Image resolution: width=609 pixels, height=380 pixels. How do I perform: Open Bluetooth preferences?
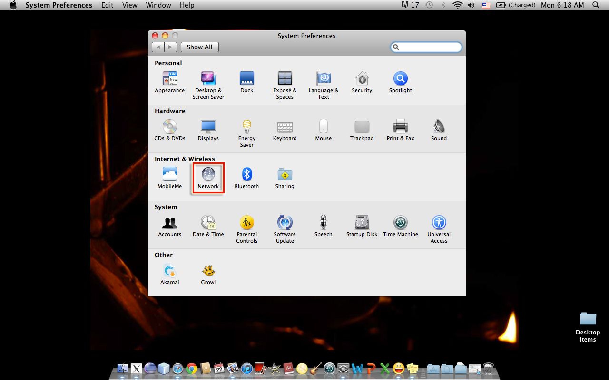pos(246,175)
